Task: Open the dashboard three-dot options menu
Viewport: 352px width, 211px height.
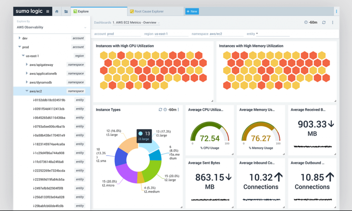Action: 332,22
